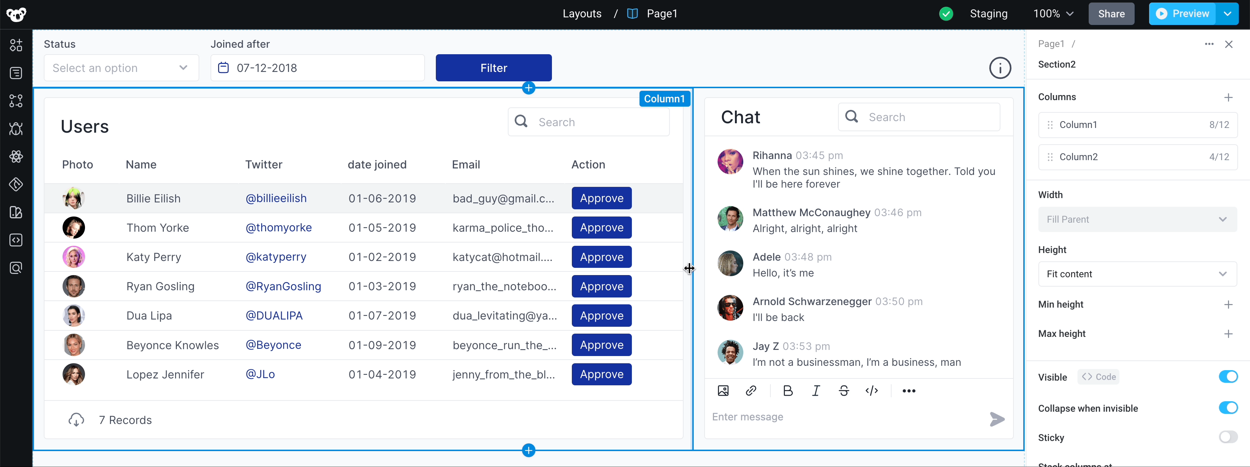Open the Status select an option dropdown
1250x467 pixels.
120,68
